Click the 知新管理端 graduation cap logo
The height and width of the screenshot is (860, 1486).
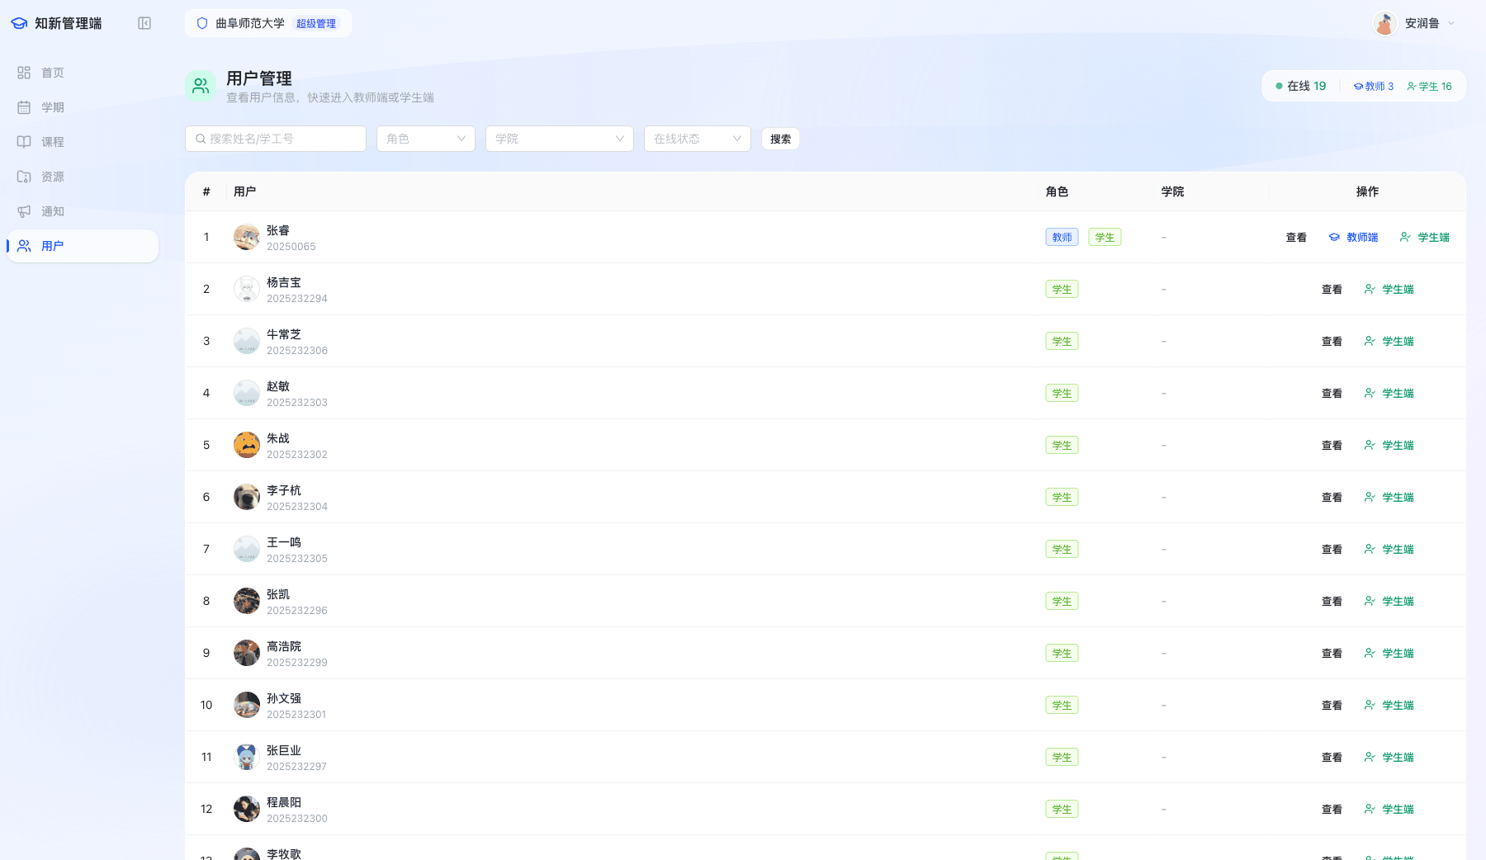point(19,23)
